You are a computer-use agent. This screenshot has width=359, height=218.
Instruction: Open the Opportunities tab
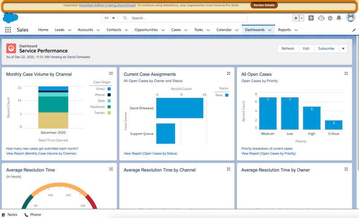(146, 30)
